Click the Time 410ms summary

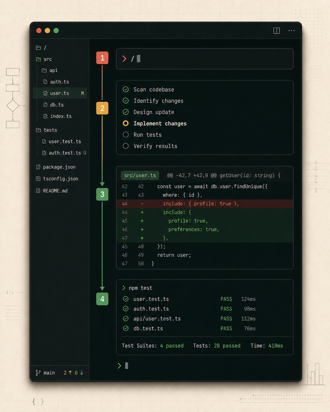coord(267,346)
